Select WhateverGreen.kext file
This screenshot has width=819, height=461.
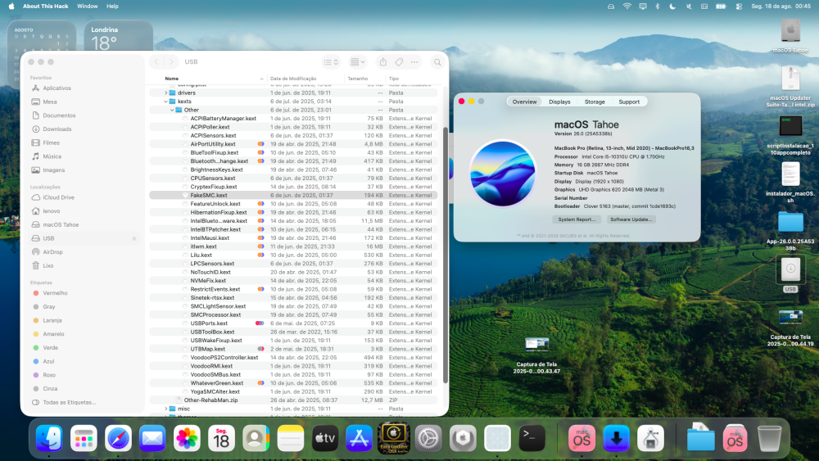[217, 383]
